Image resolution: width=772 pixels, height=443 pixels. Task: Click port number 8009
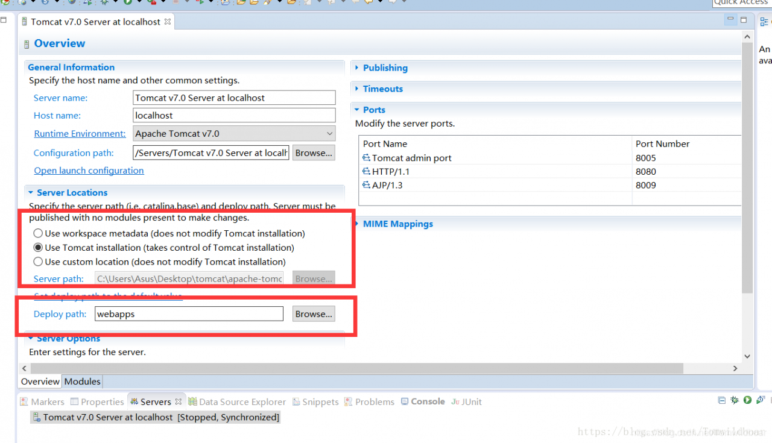(645, 186)
